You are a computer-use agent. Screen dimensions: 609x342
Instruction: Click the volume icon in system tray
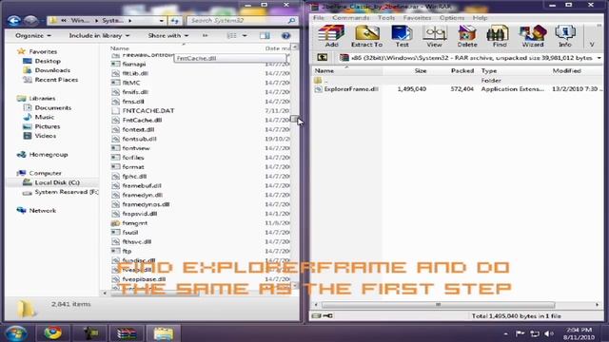(x=548, y=333)
